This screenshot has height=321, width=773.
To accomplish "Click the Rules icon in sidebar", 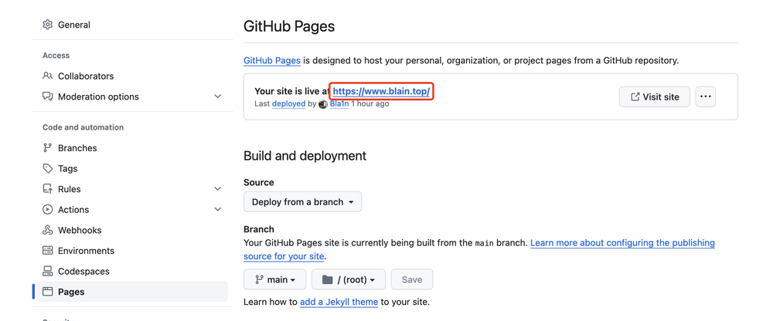I will tap(47, 189).
